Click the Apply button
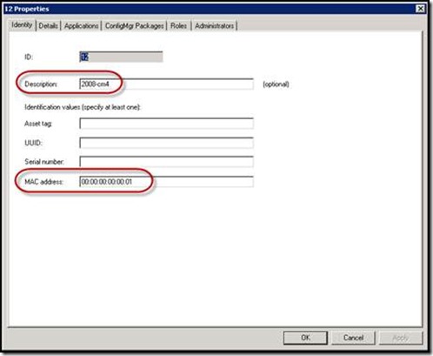Viewport: 433px width, 356px height. point(401,338)
